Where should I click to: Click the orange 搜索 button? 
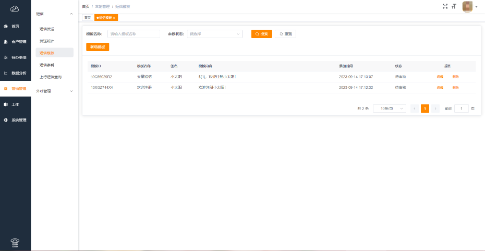pos(261,34)
